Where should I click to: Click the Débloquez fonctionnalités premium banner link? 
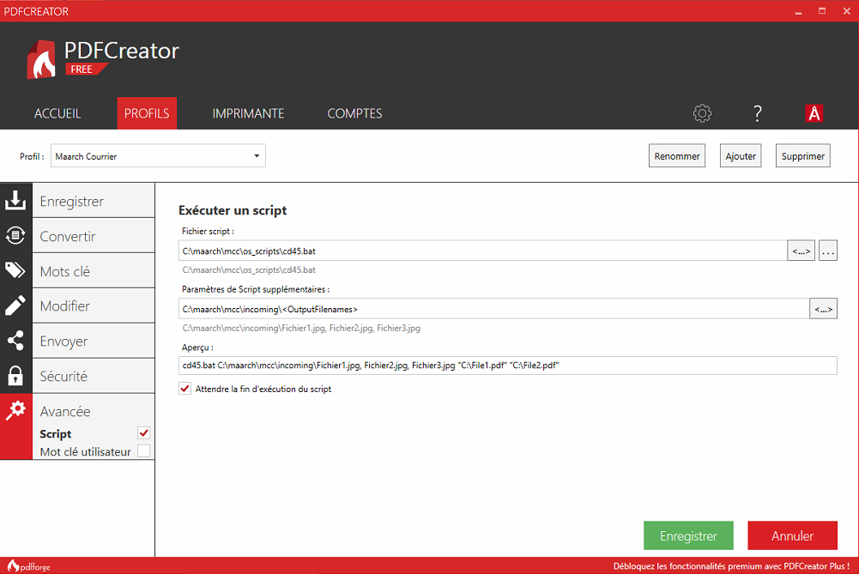[731, 566]
